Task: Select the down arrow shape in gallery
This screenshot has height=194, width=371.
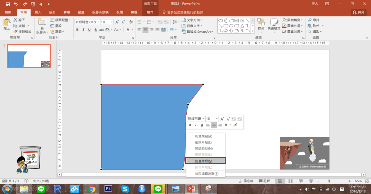Action: [x=232, y=31]
